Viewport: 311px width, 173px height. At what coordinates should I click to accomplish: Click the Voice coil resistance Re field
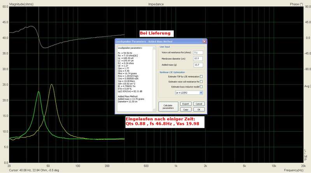click(198, 52)
